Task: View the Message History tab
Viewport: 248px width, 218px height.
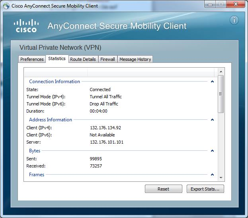Action: pyautogui.click(x=135, y=59)
